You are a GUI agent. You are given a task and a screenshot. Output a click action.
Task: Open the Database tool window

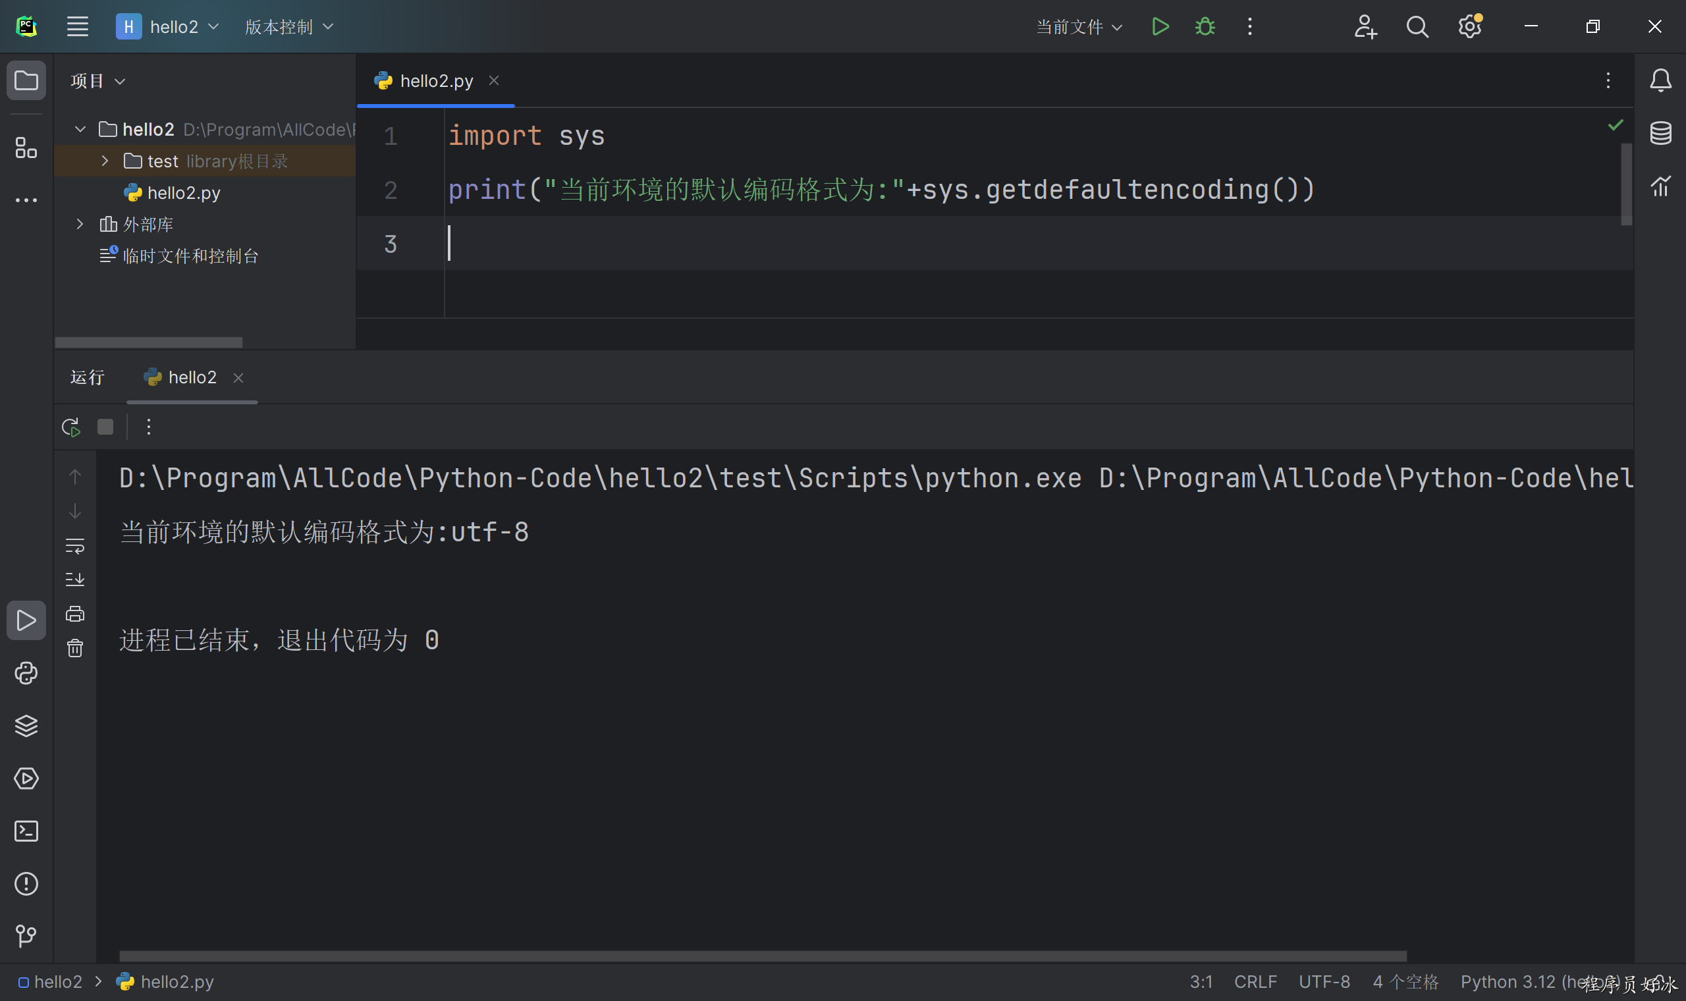pyautogui.click(x=1660, y=133)
